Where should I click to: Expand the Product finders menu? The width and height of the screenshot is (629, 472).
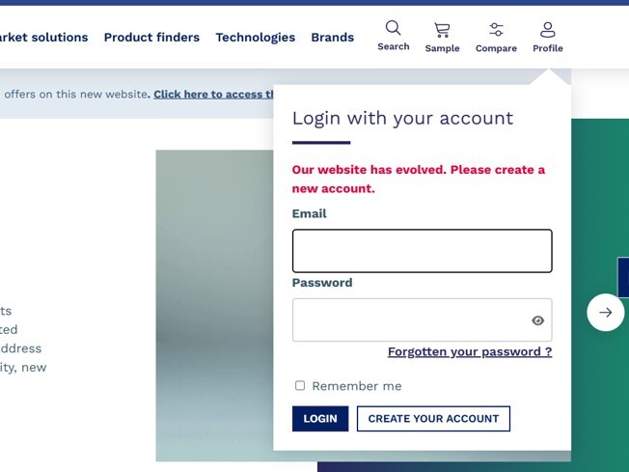[x=151, y=38]
